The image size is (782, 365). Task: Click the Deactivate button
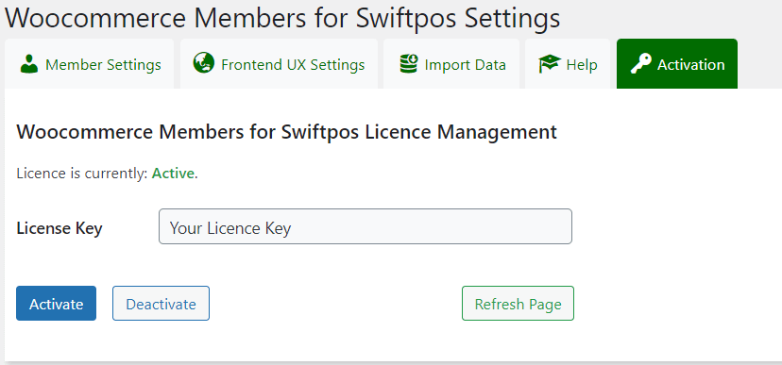[x=161, y=304]
